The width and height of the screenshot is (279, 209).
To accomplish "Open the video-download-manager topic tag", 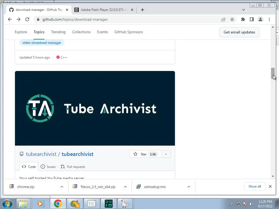I will (42, 43).
